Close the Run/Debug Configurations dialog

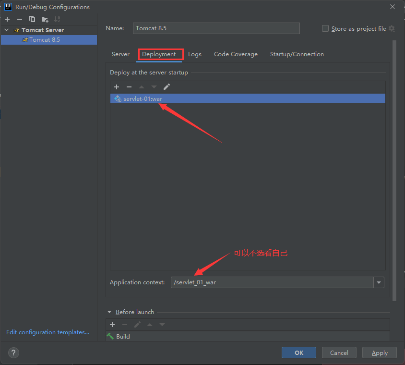coord(393,7)
